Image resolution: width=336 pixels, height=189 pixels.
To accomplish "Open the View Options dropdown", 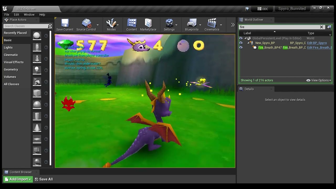I will click(x=319, y=80).
